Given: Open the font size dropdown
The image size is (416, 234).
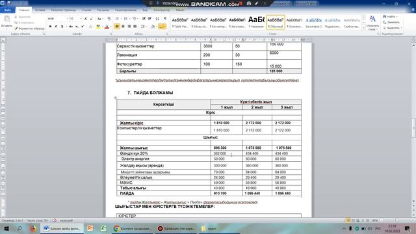Looking at the screenshot, I should tap(81, 19).
